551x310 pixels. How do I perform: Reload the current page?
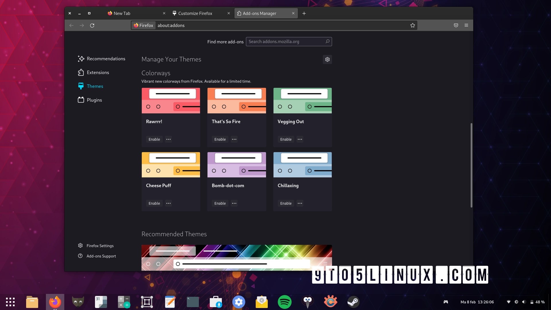click(x=92, y=25)
